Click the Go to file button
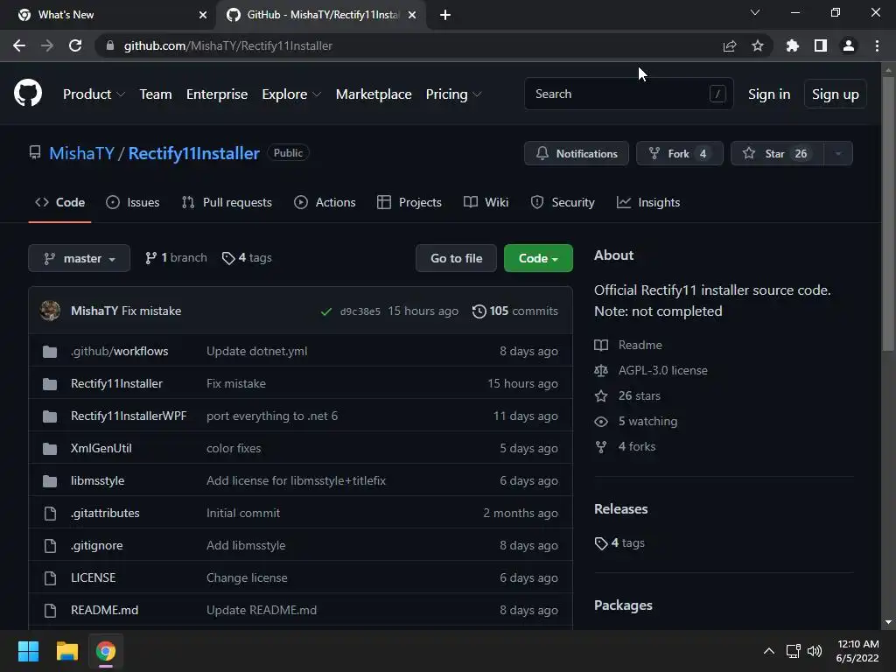The height and width of the screenshot is (672, 896). click(456, 258)
